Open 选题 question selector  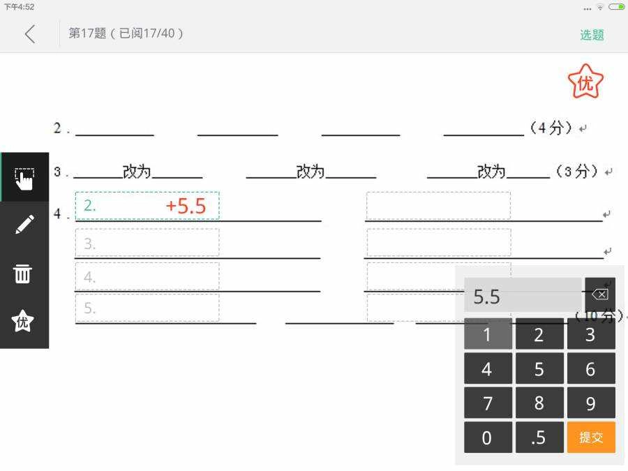[592, 35]
